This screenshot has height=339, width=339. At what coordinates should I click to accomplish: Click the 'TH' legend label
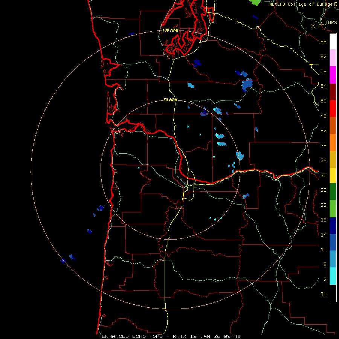[x=324, y=294]
